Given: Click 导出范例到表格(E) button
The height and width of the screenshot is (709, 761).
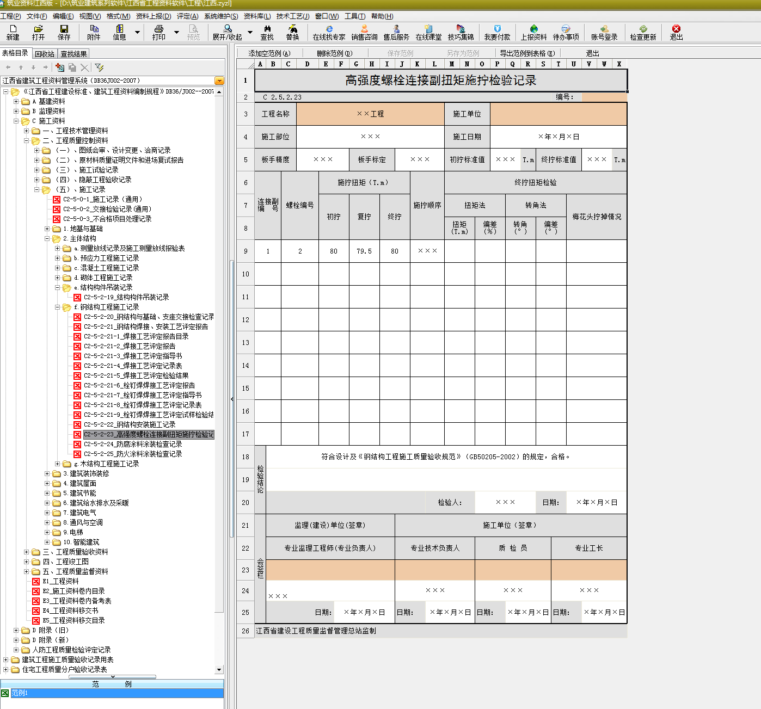Looking at the screenshot, I should [527, 53].
